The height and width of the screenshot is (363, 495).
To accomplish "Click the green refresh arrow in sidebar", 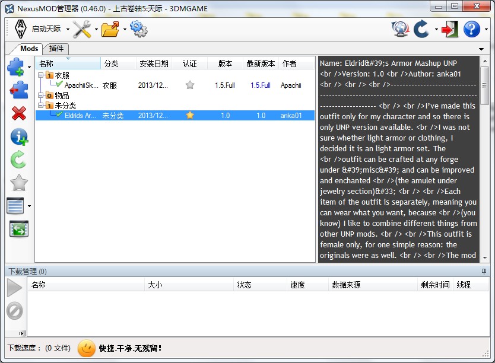I will coord(18,159).
